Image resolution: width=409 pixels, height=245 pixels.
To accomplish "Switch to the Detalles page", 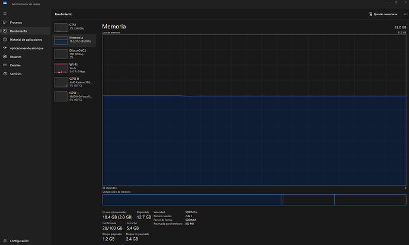I will pyautogui.click(x=25, y=65).
